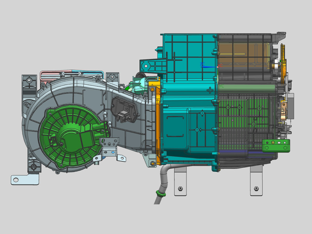
Task: Select the bottom-left mounting bracket hole
Action: pos(16,180)
